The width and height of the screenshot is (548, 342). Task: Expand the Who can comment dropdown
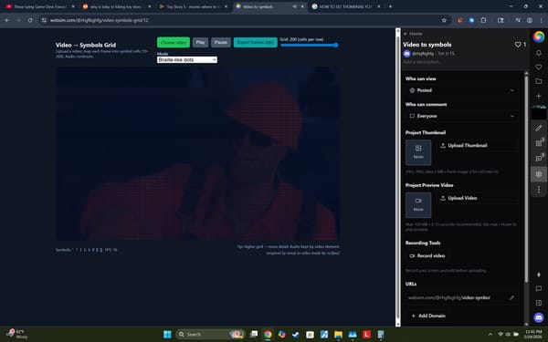tap(461, 116)
